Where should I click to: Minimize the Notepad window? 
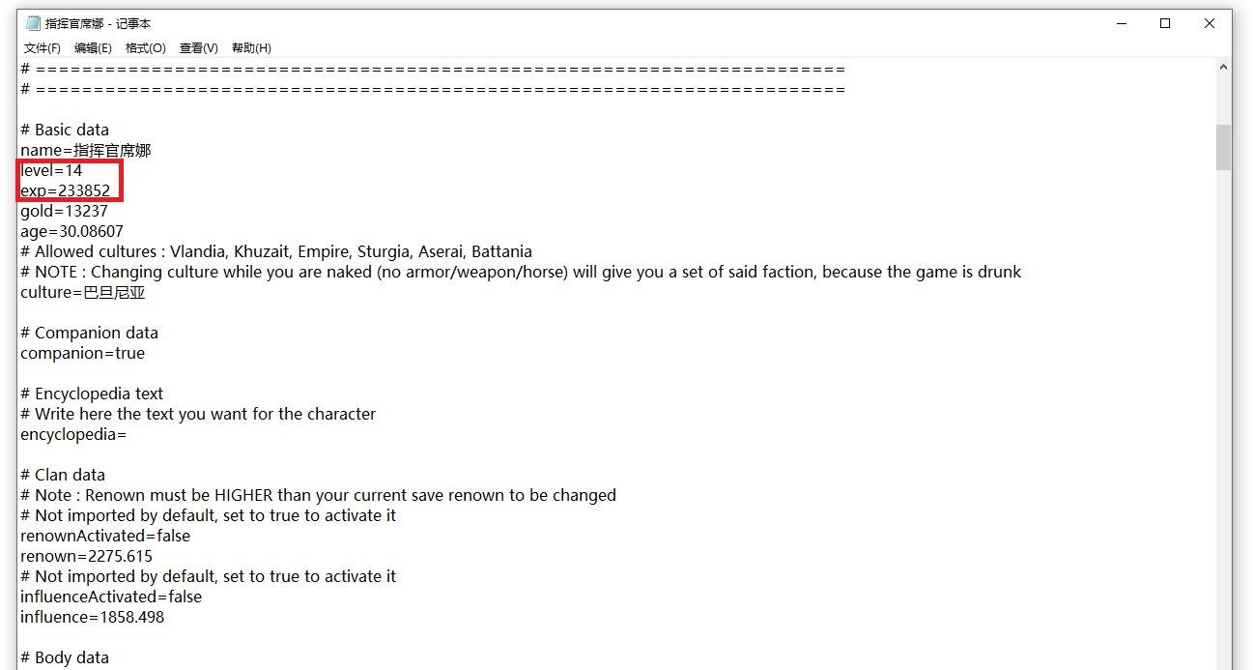click(x=1121, y=23)
